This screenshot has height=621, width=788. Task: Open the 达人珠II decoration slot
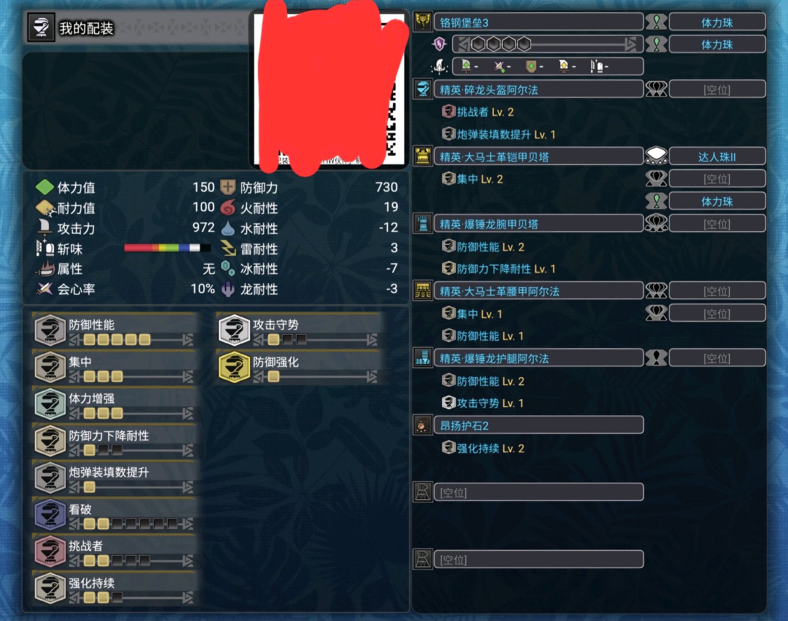(x=717, y=157)
